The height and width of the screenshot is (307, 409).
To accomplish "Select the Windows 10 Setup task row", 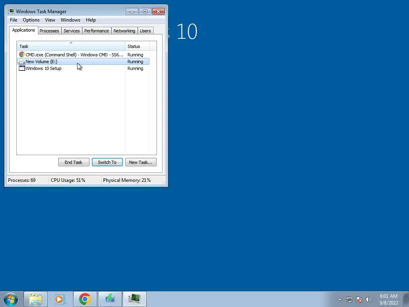I will [83, 68].
